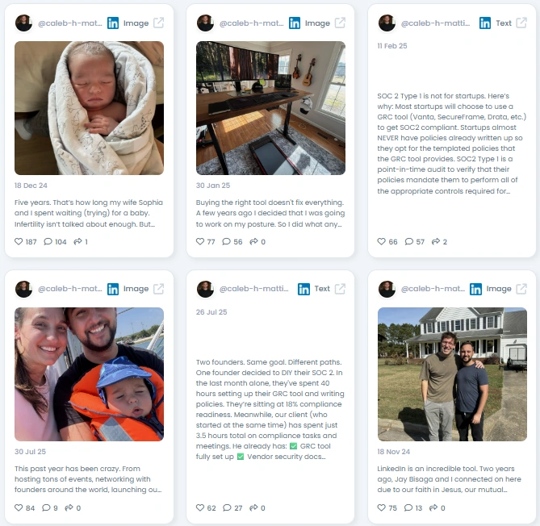Click LinkedIn icon on 18 Nov 24 post
This screenshot has width=540, height=526.
tap(476, 289)
